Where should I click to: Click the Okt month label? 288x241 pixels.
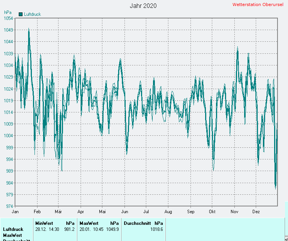(212, 212)
